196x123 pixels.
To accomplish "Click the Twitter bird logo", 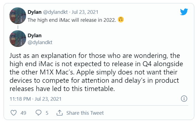I will click(184, 12).
